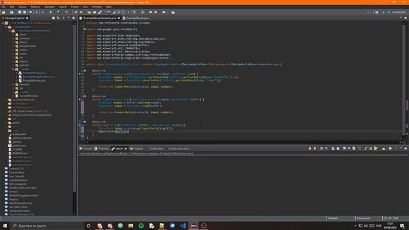Viewport: 409px width, 230px height.
Task: Open the Refactor menu
Action: pos(35,7)
